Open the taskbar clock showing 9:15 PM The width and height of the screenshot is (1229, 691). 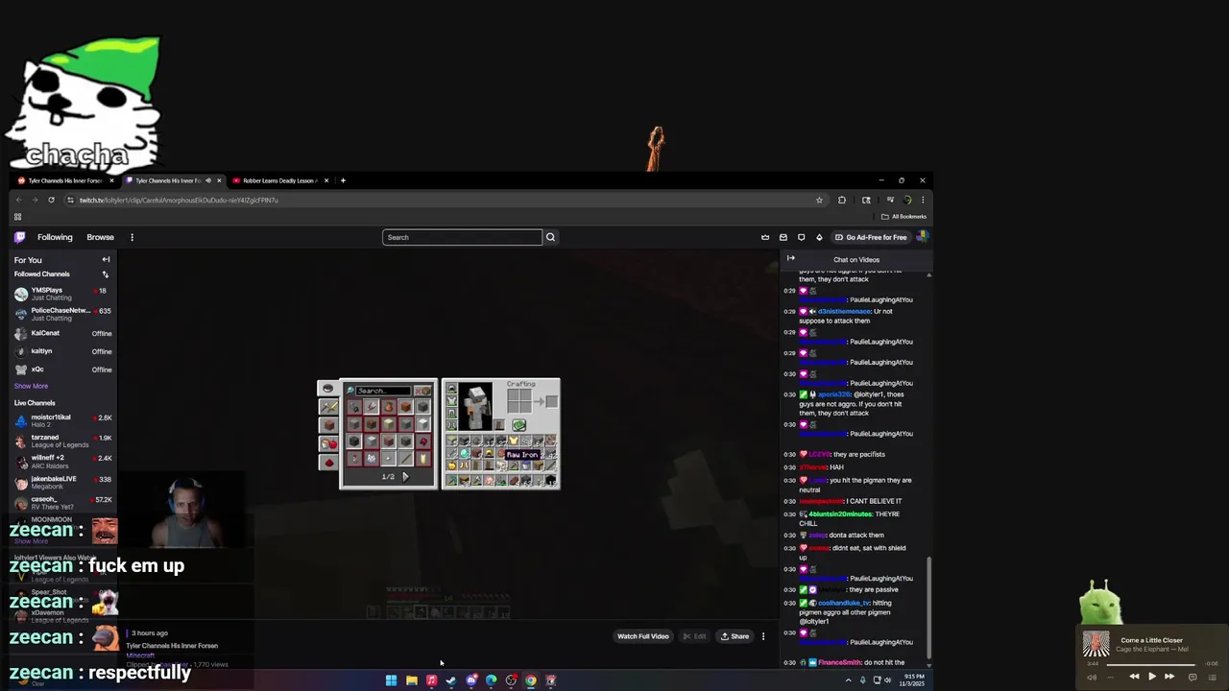914,680
